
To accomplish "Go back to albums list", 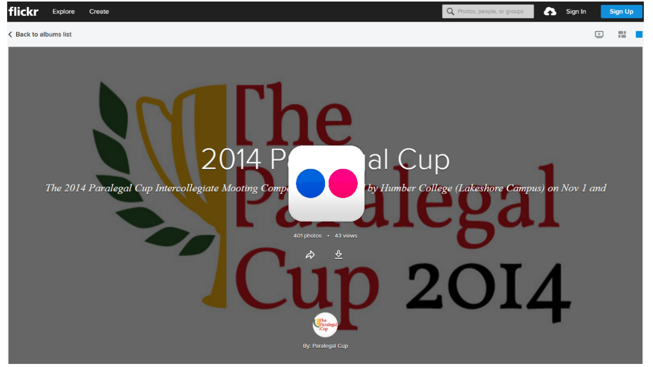I will pyautogui.click(x=40, y=34).
